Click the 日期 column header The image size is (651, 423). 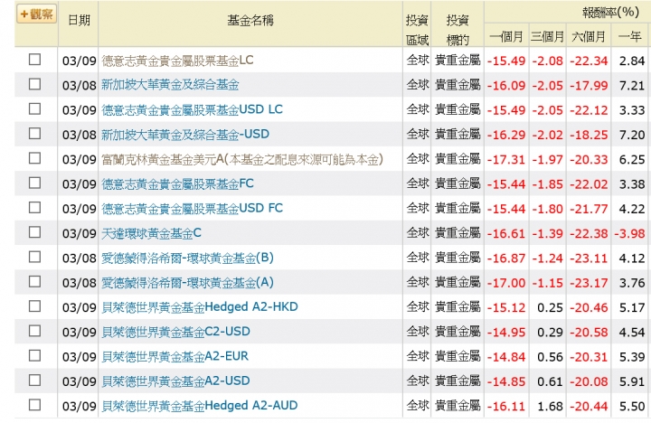[x=79, y=21]
